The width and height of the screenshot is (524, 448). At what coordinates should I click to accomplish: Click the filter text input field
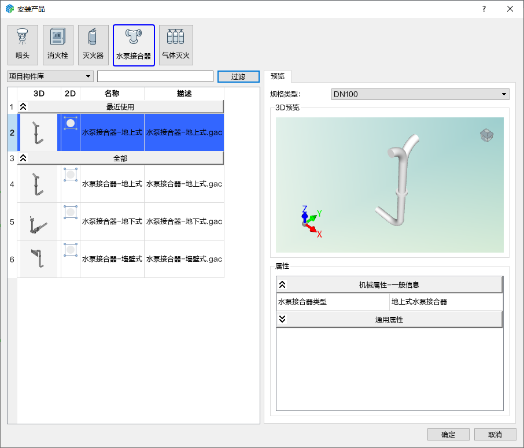[x=155, y=76]
